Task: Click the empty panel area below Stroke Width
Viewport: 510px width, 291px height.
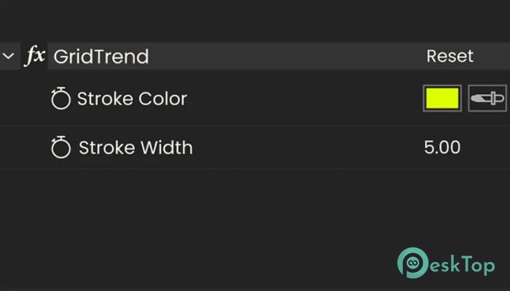Action: (x=219, y=218)
